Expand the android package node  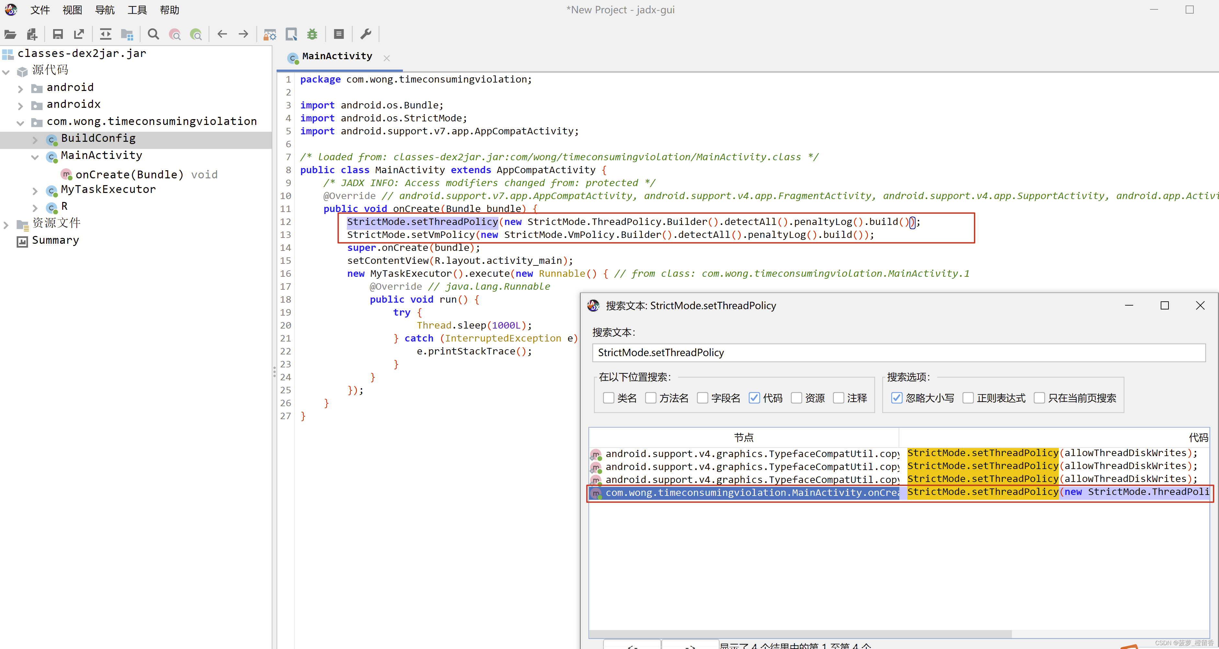click(x=20, y=89)
